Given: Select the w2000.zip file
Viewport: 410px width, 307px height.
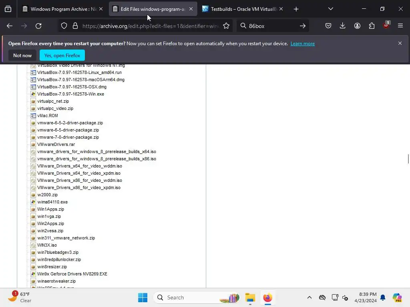Looking at the screenshot, I should coord(47,195).
